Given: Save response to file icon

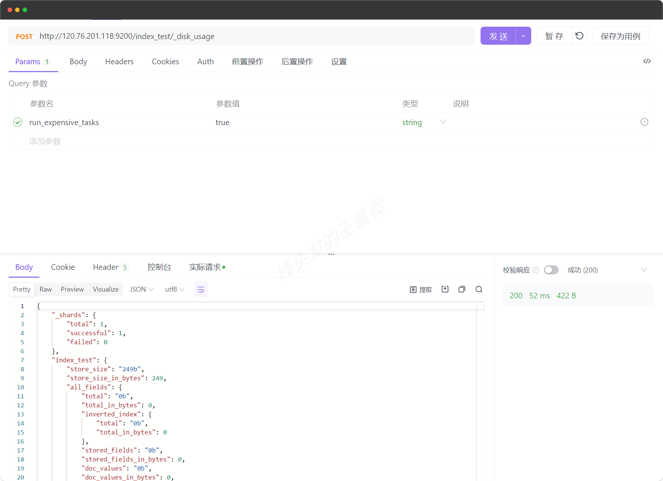Looking at the screenshot, I should coord(445,289).
